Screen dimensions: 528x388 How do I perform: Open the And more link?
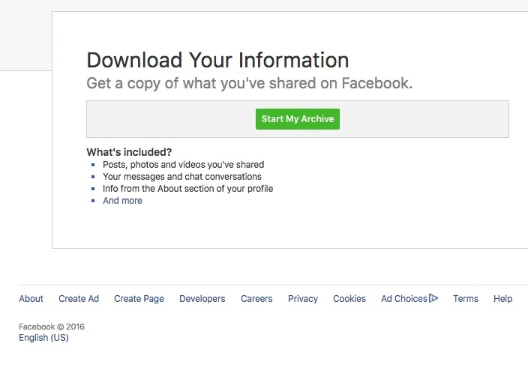coord(122,201)
